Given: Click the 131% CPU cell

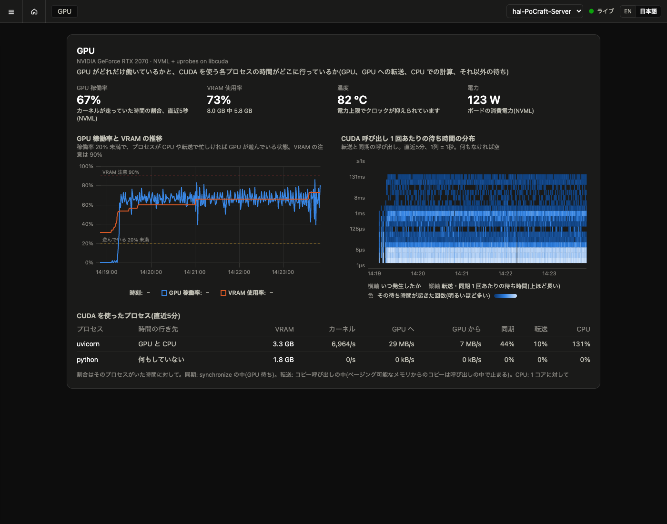Looking at the screenshot, I should tap(581, 344).
